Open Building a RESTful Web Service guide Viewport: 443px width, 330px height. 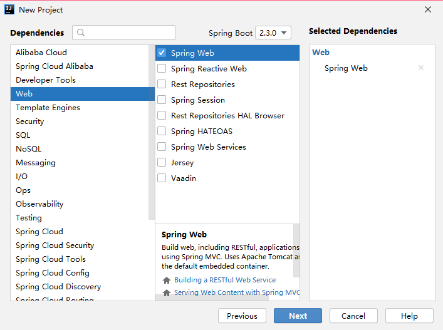point(225,280)
